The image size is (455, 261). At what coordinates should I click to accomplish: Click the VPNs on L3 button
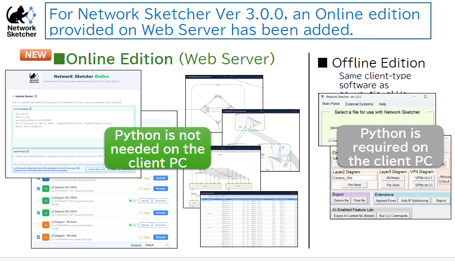pos(423,185)
